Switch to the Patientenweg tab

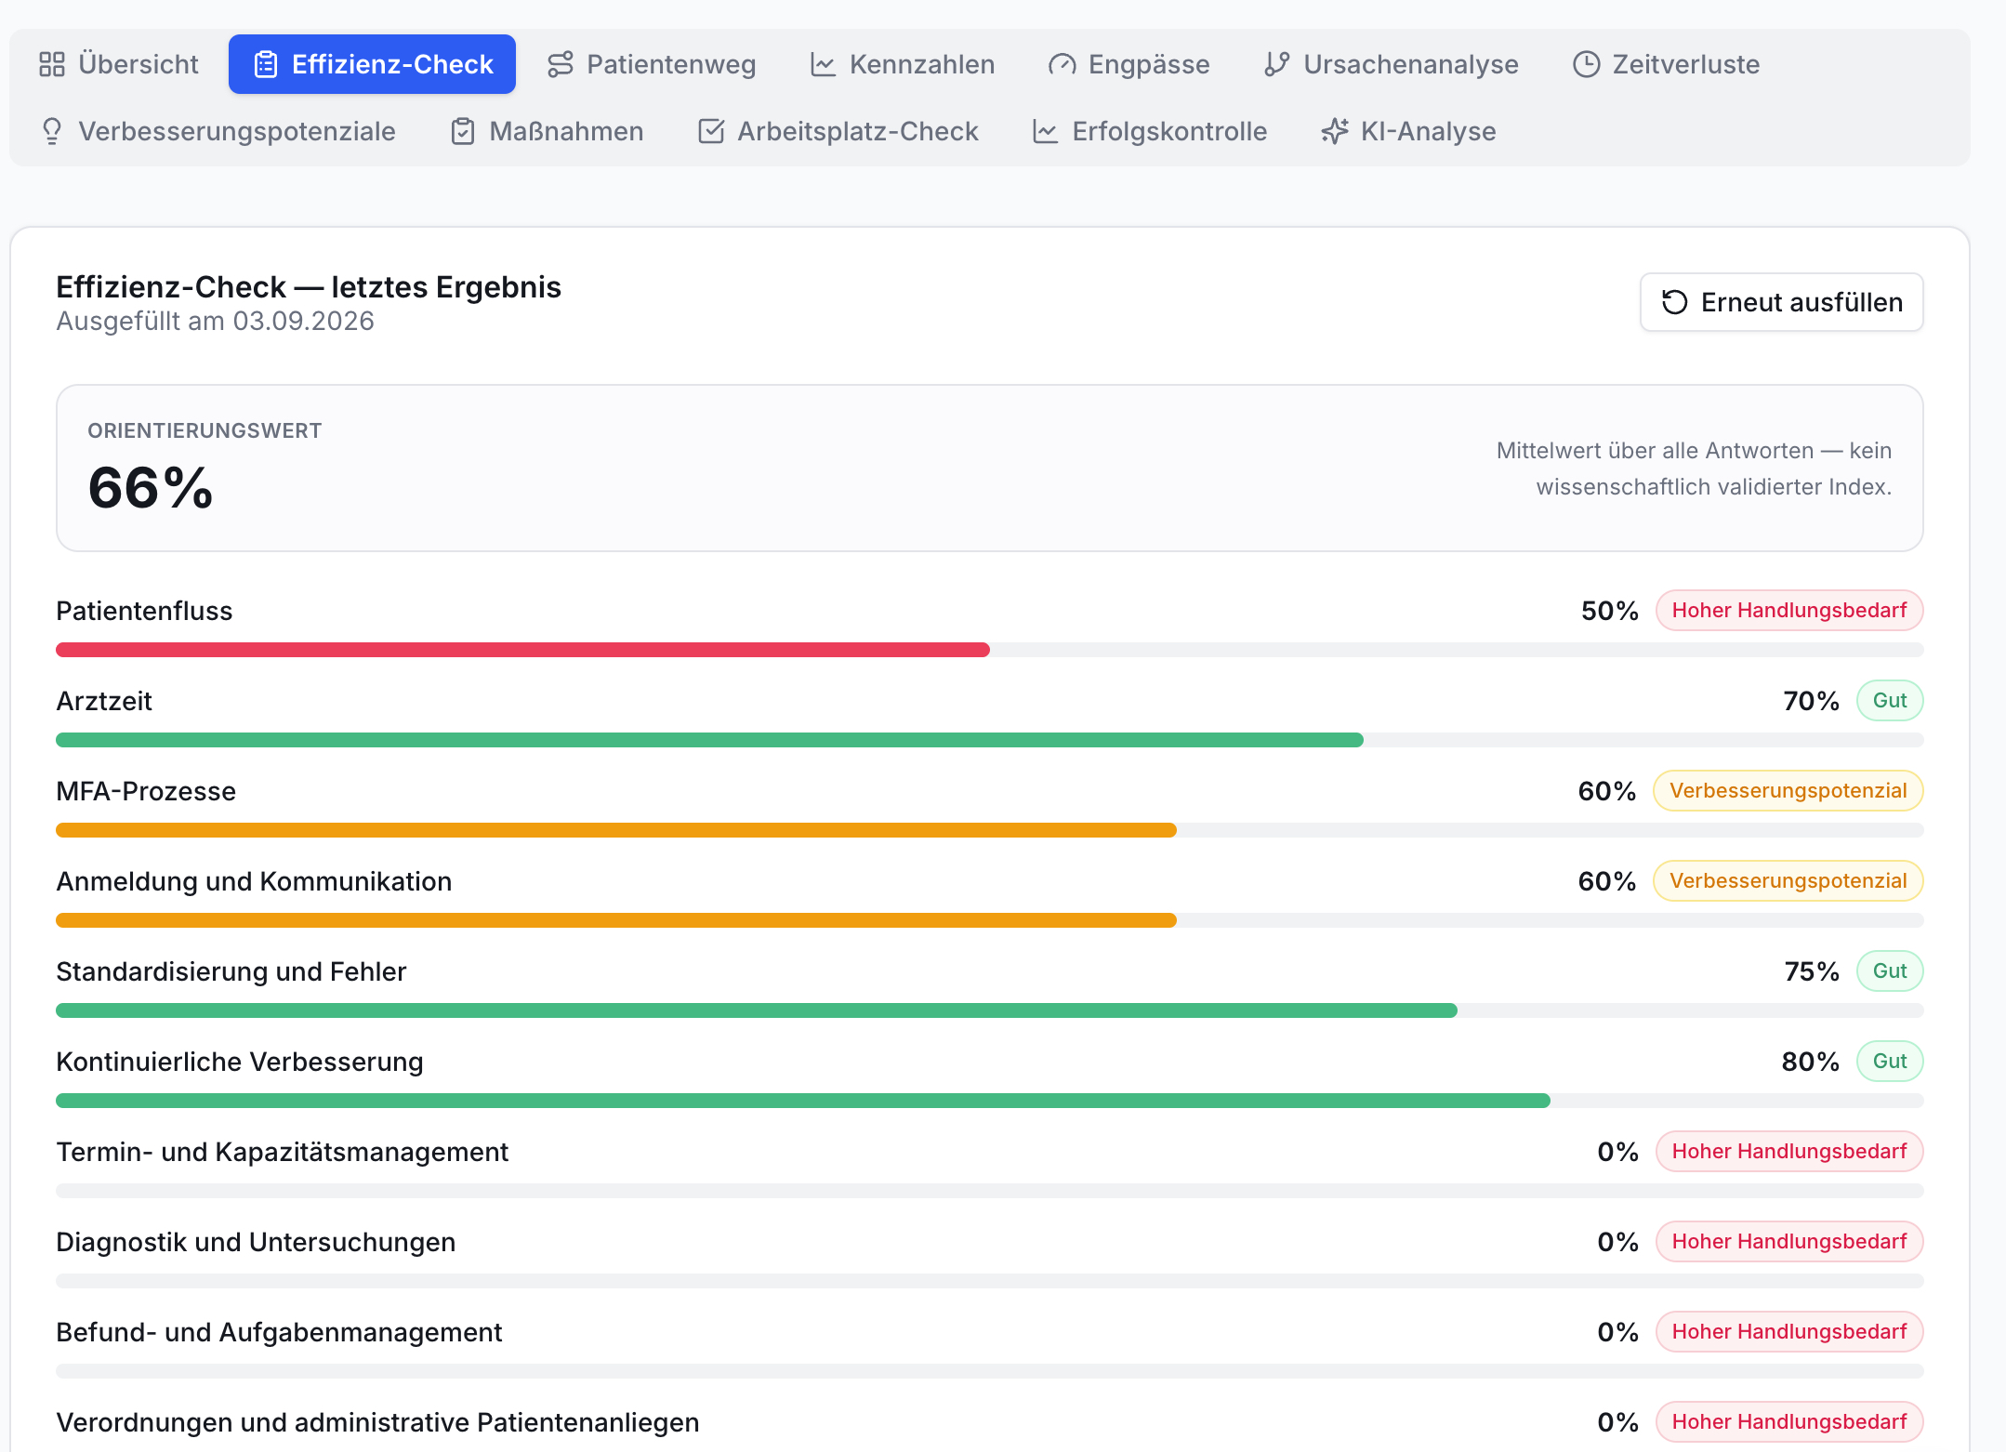click(x=652, y=64)
